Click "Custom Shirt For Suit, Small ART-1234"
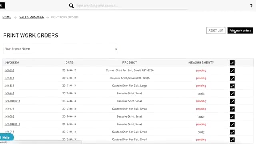This screenshot has width=256, height=144. 130,70
